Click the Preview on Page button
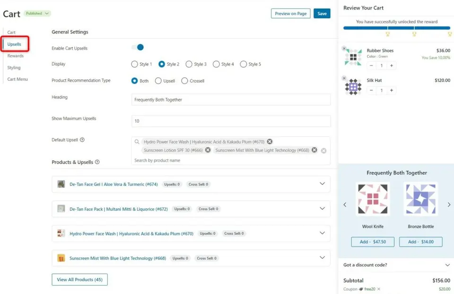454x294 pixels. [x=291, y=14]
